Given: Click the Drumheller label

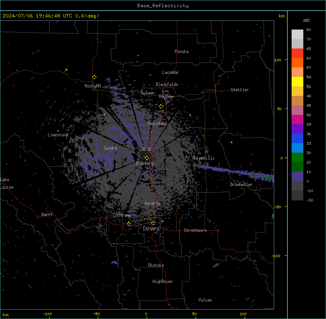Looking at the screenshot, I should coord(241,185).
